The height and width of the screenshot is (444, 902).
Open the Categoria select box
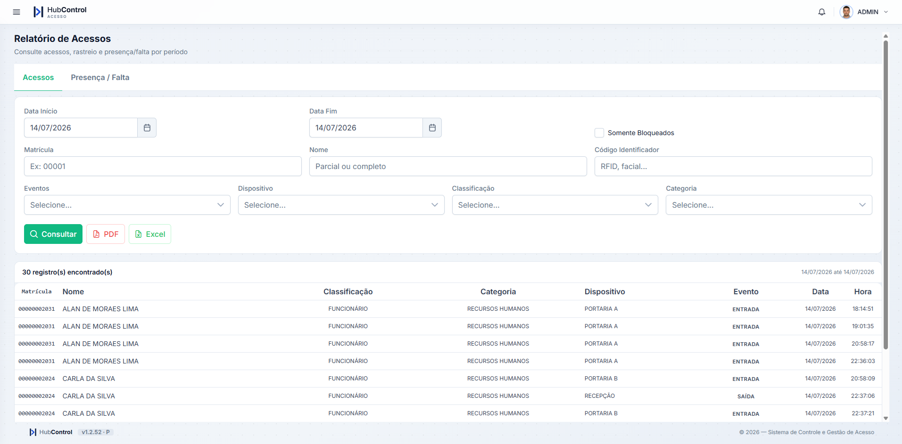point(769,205)
